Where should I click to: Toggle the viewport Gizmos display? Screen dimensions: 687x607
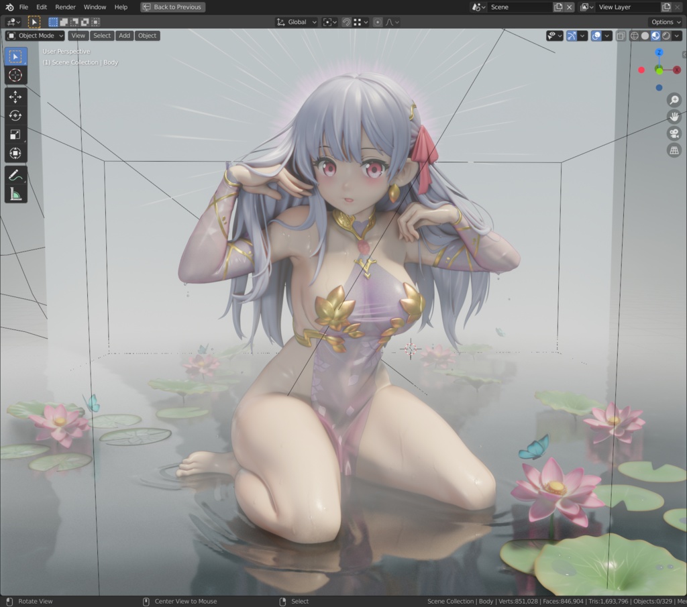click(x=571, y=36)
